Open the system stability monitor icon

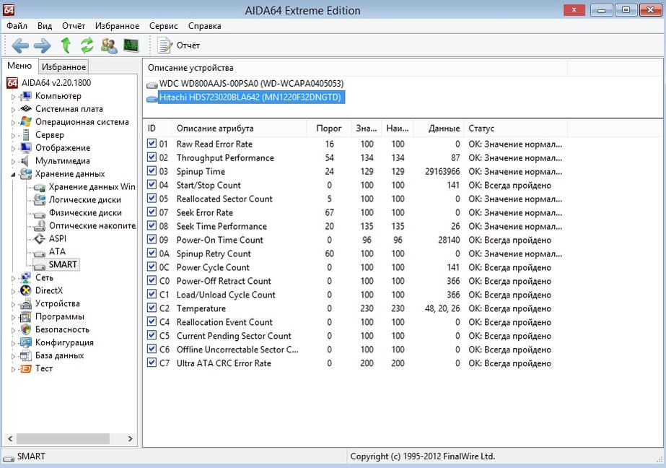[131, 45]
